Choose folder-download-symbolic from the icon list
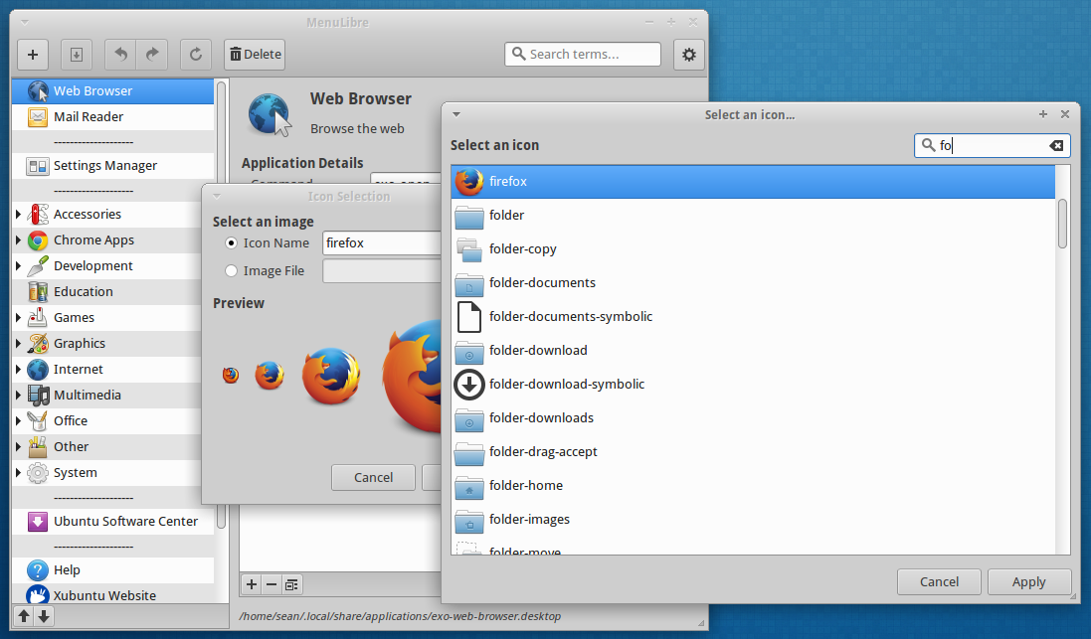 click(x=567, y=384)
